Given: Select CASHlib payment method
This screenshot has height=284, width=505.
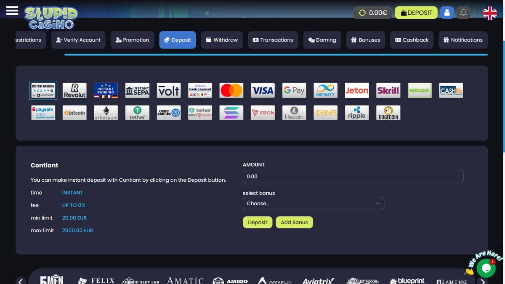Looking at the screenshot, I should tap(451, 90).
